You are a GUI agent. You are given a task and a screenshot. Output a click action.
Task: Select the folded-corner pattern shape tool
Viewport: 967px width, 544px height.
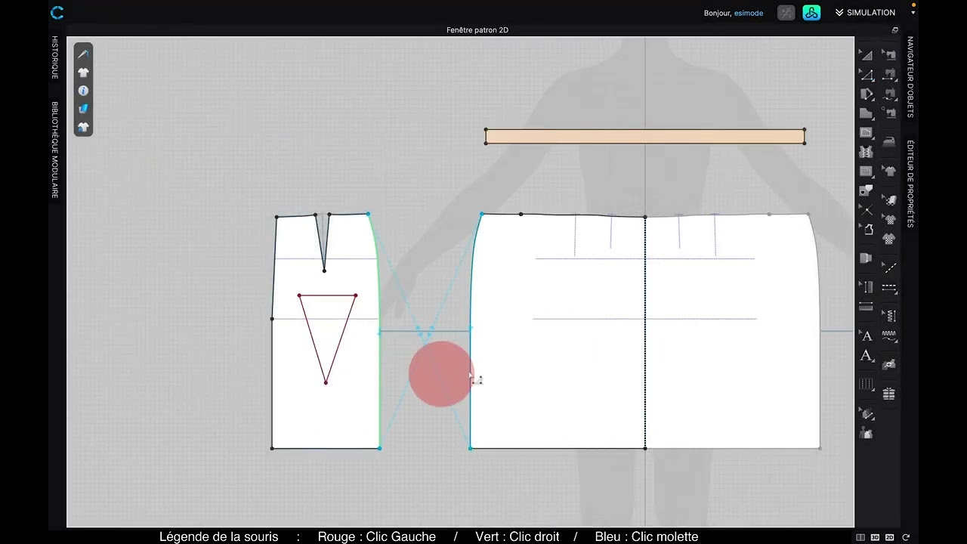click(867, 113)
